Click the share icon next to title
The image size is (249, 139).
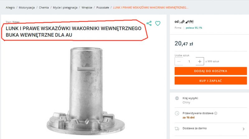(149, 23)
